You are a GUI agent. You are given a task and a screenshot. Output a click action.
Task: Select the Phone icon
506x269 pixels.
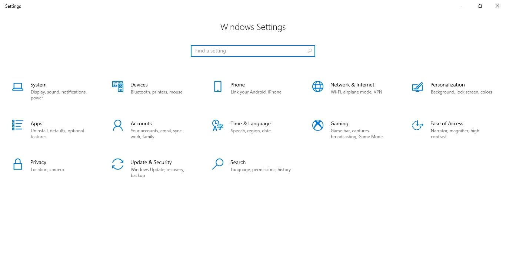tap(217, 87)
